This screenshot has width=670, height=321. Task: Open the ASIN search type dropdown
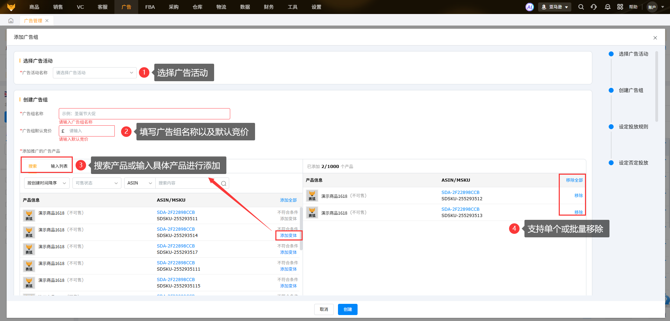pos(140,183)
